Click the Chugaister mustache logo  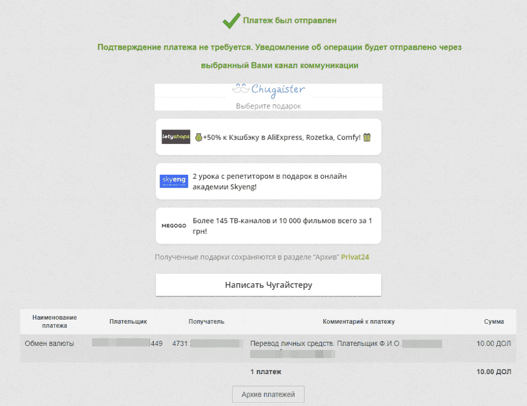click(240, 89)
